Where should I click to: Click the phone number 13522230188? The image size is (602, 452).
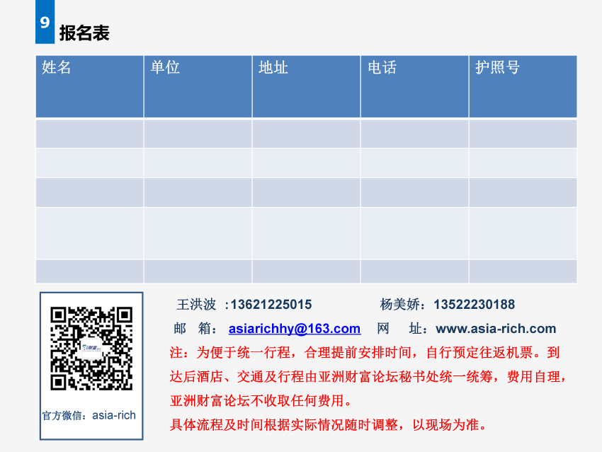point(475,305)
